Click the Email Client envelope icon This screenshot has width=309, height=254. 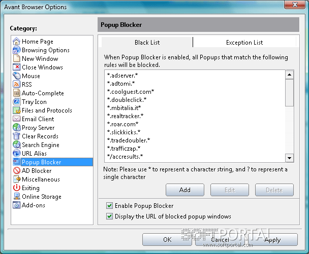(x=17, y=119)
